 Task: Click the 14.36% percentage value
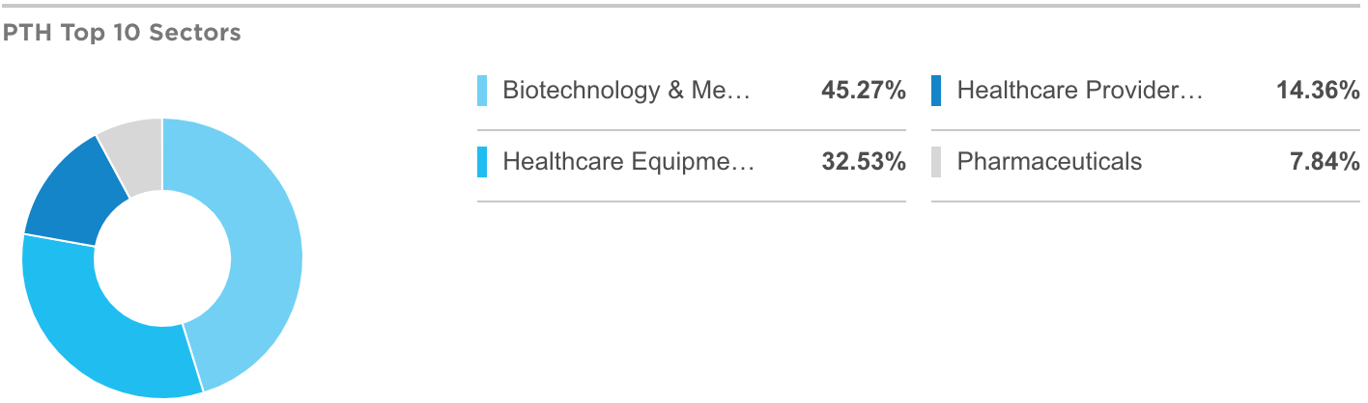coord(1318,91)
